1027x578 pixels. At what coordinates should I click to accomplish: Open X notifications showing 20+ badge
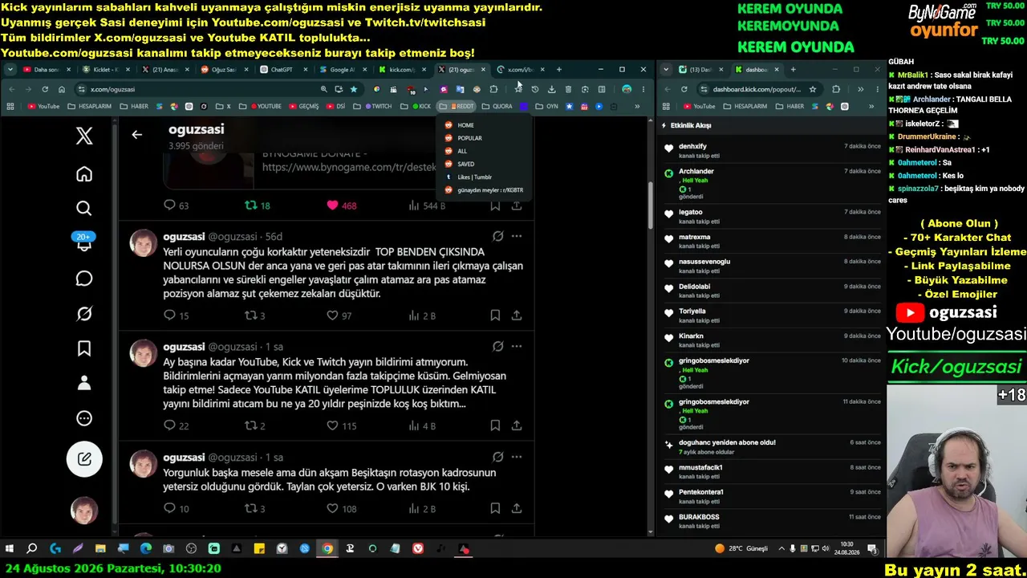84,242
